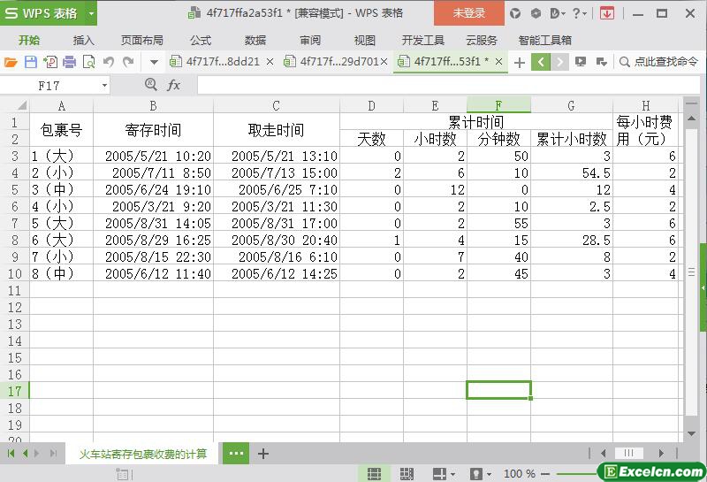Click the Open folder icon in toolbar
Screen dimensions: 707x482
11,62
